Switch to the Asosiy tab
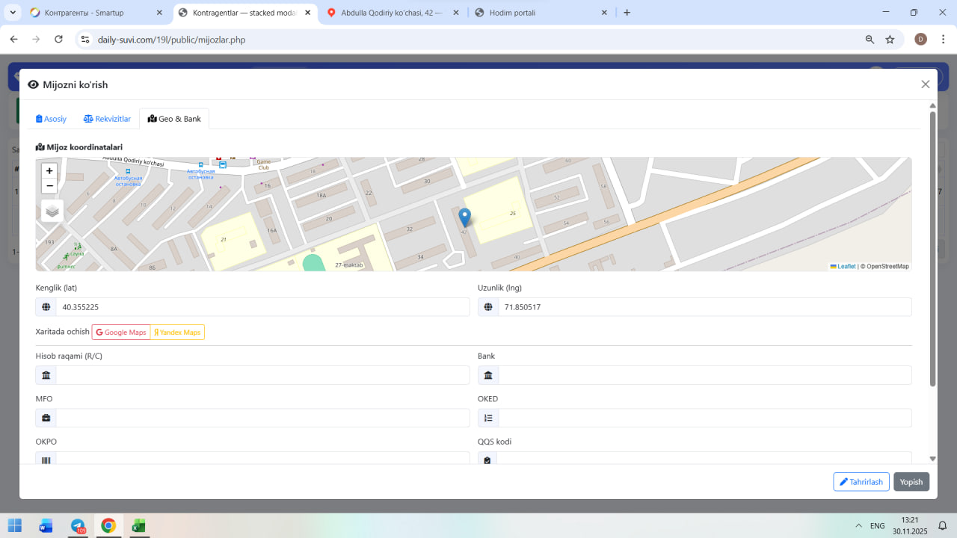The width and height of the screenshot is (957, 538). pyautogui.click(x=52, y=119)
